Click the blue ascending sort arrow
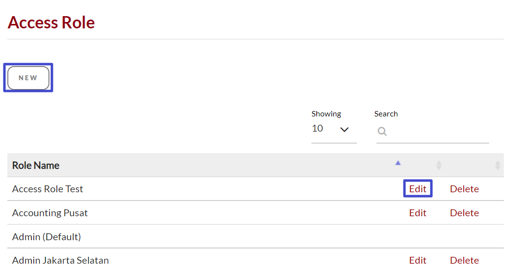The height and width of the screenshot is (271, 519). click(398, 163)
